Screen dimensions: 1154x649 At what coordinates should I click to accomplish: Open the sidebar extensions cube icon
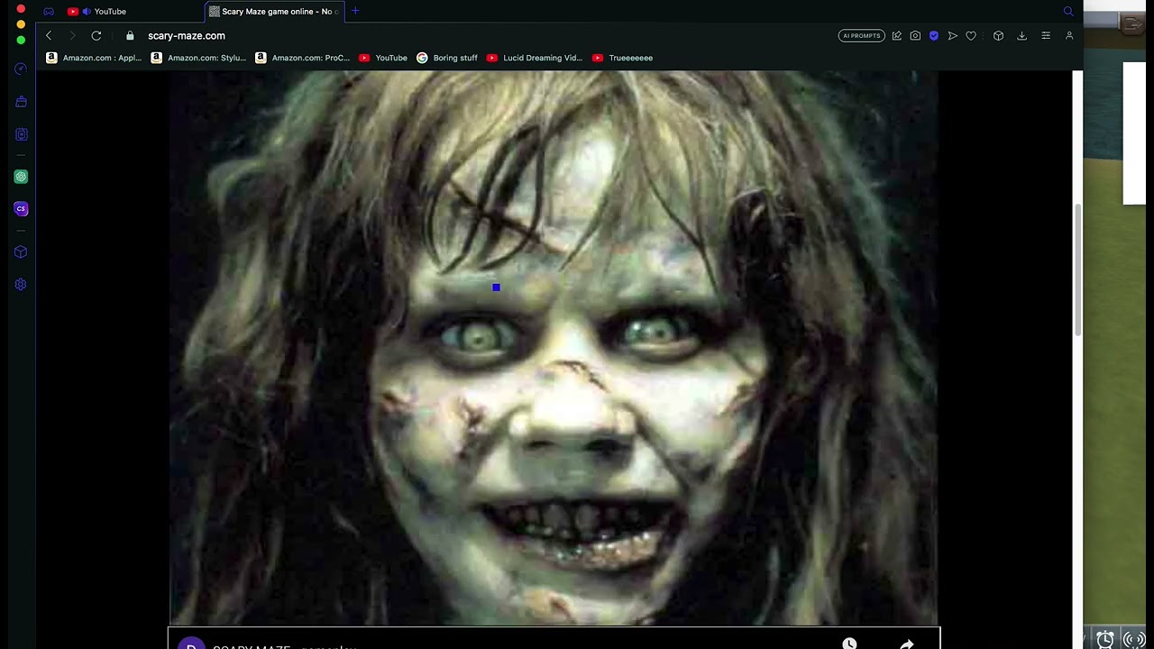21,252
